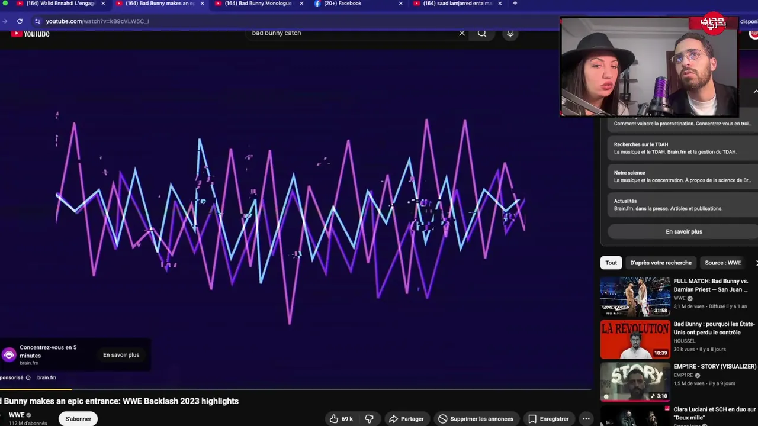Close the saad lamjarred tab

(500, 4)
